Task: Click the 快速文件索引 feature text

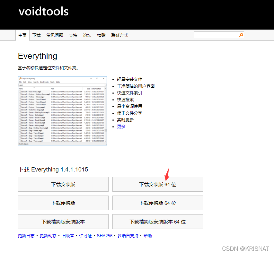Action: pyautogui.click(x=129, y=93)
